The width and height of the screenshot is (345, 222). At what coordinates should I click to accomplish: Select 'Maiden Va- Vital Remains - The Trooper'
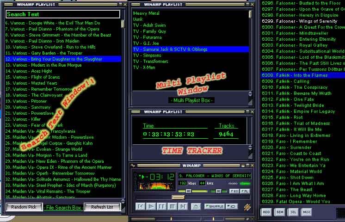click(63, 191)
